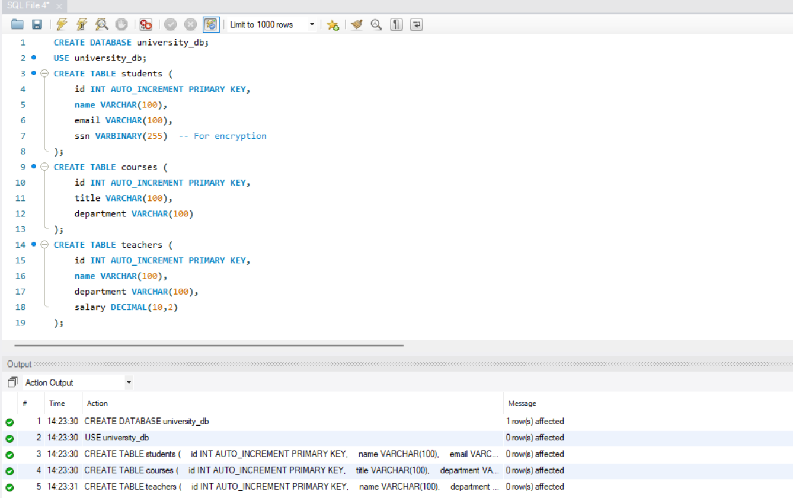Toggle invisible characters with the pilcrow icon
This screenshot has width=793, height=498.
point(396,24)
